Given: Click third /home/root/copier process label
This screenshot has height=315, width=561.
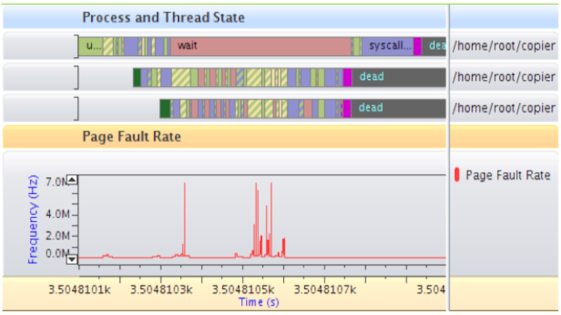Looking at the screenshot, I should (x=503, y=108).
